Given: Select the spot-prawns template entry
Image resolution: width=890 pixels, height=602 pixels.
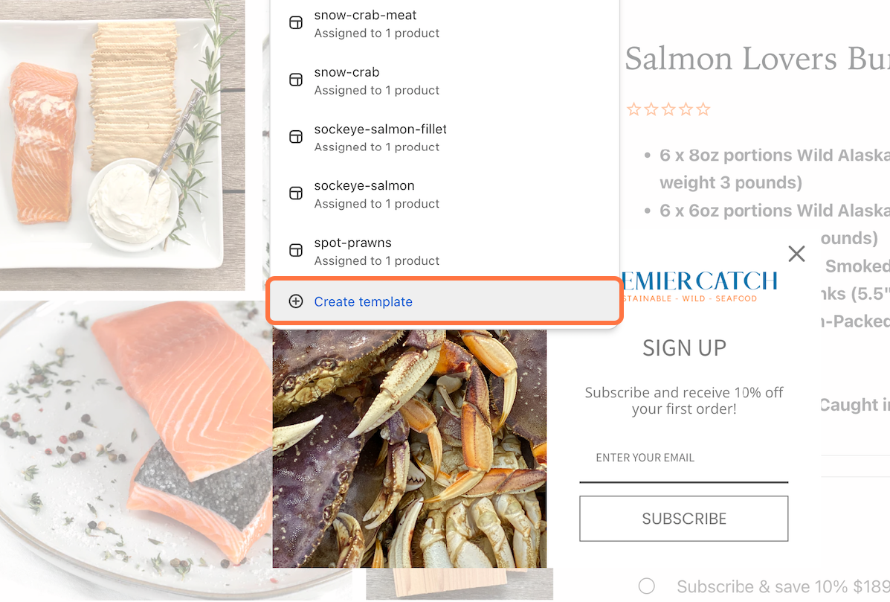Looking at the screenshot, I should (445, 251).
